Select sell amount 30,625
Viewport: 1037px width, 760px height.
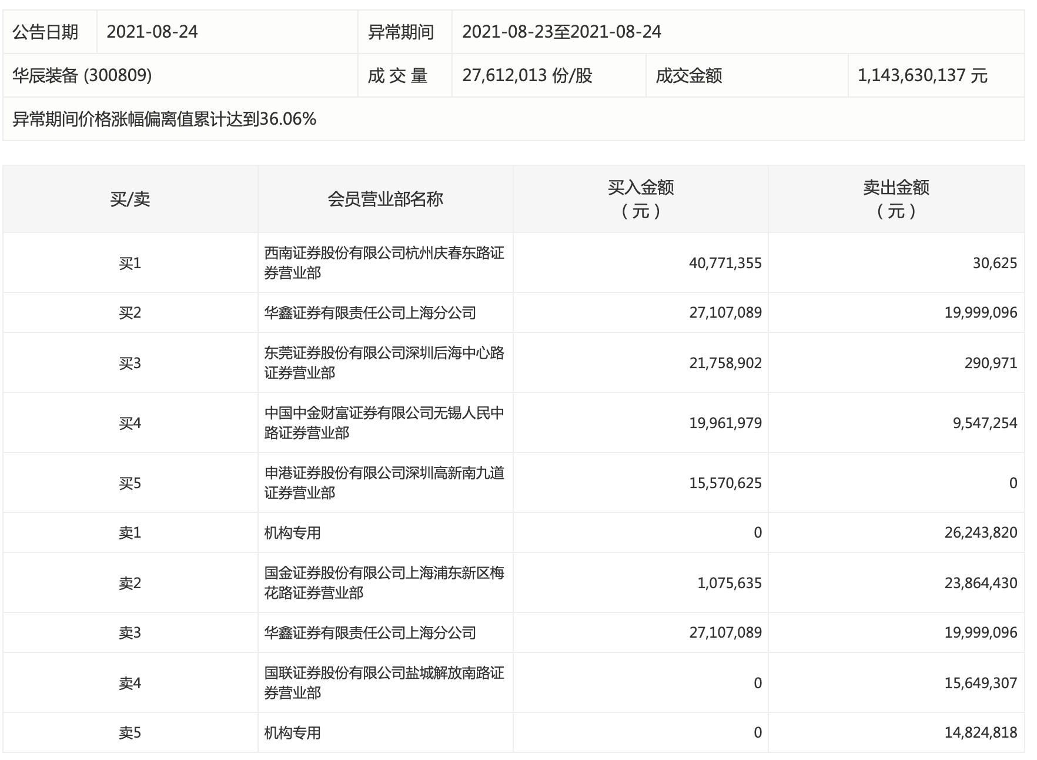tap(995, 263)
